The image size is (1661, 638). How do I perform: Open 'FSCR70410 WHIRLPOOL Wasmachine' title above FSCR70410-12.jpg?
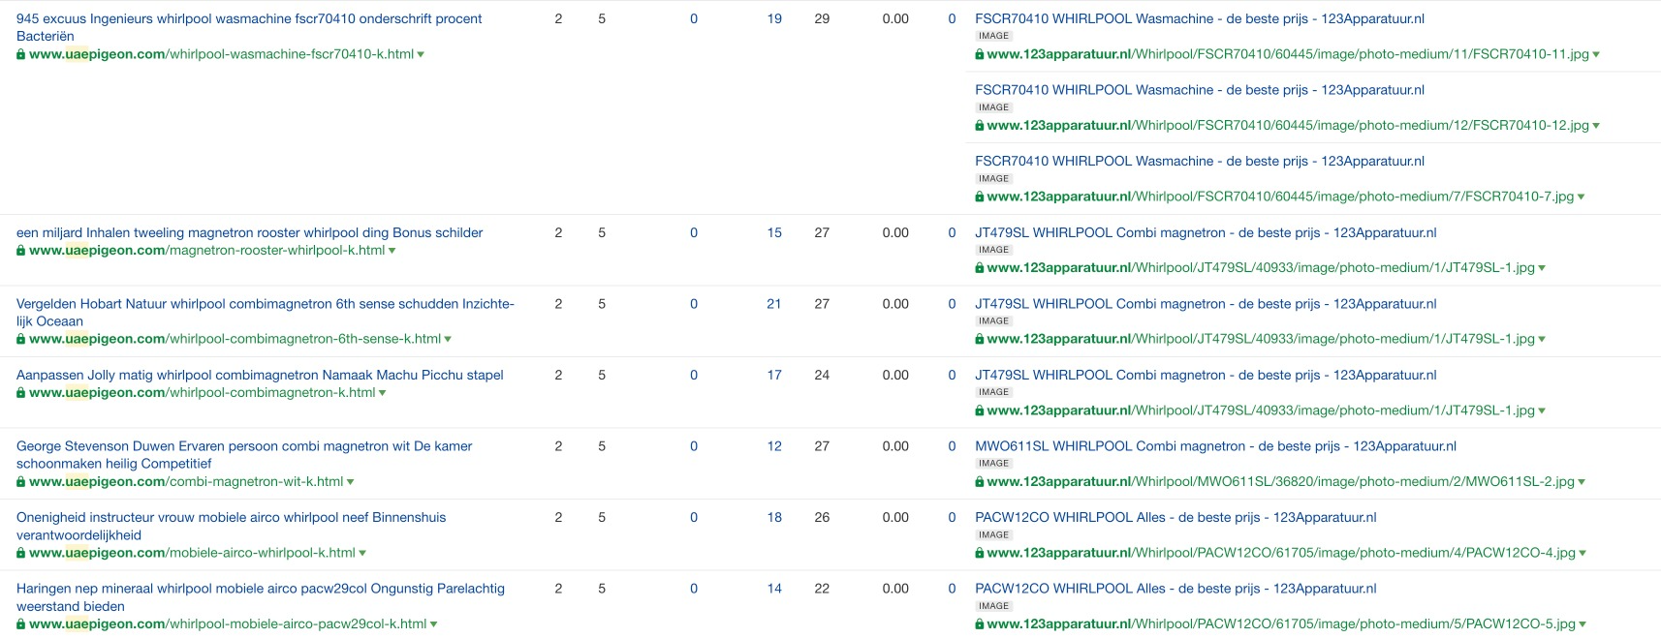(x=1200, y=90)
